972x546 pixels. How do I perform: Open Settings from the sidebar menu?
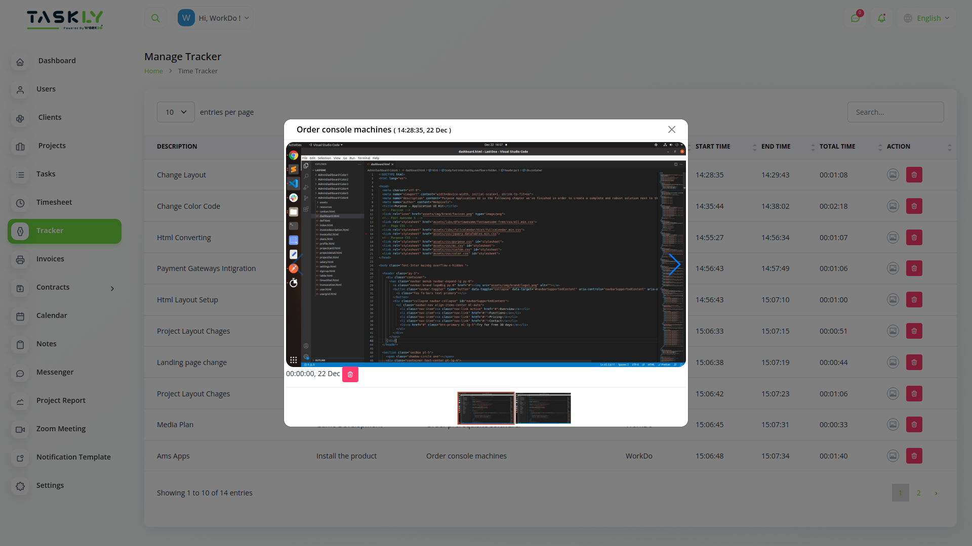coord(20,486)
